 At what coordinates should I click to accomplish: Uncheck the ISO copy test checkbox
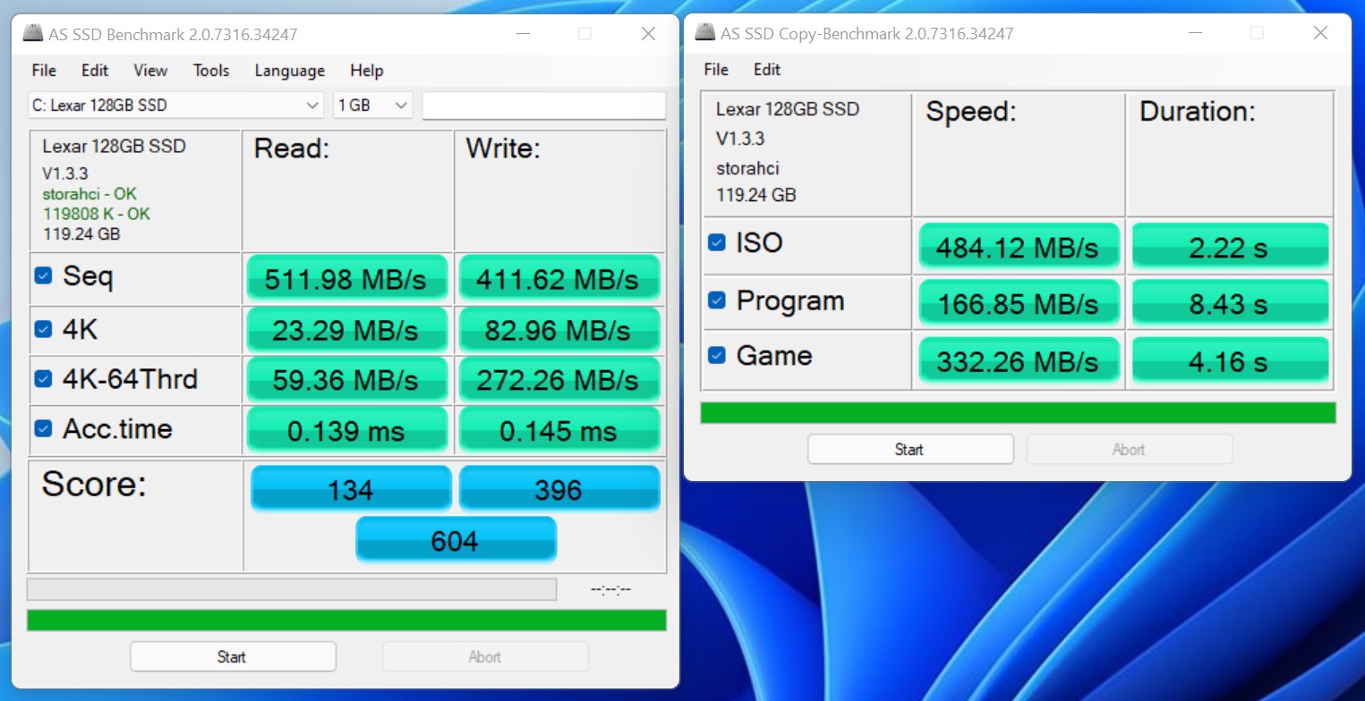tap(717, 242)
